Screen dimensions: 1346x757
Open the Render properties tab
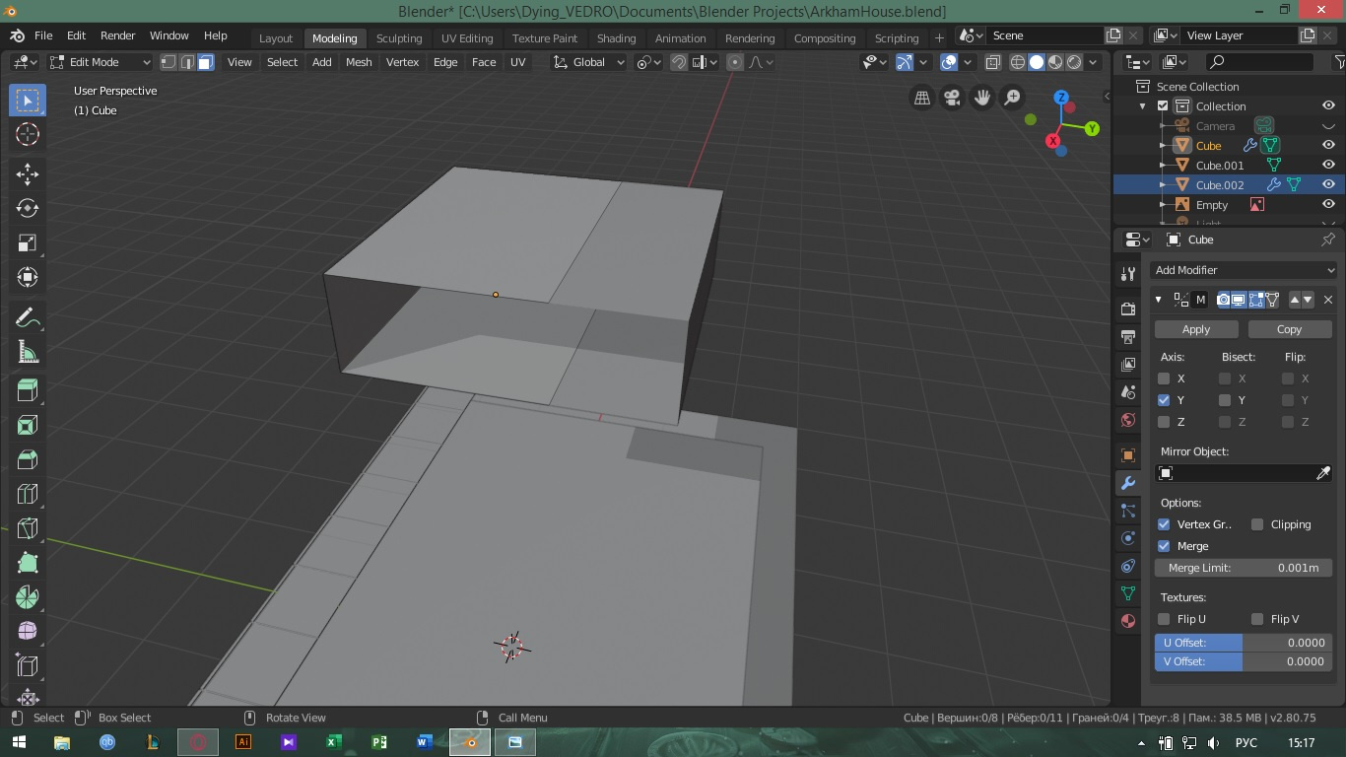(x=1128, y=310)
